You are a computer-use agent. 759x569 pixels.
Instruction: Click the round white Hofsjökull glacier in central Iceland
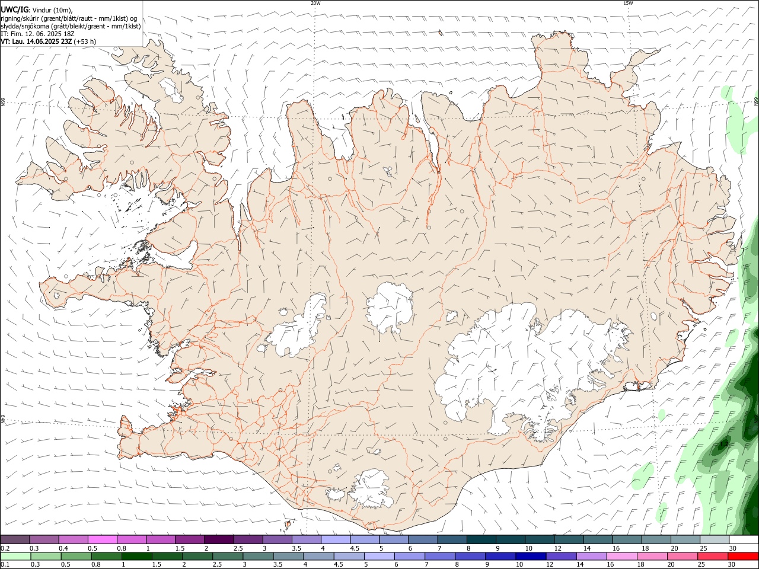coord(390,308)
